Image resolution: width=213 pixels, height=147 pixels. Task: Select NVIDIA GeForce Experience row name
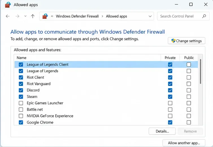(x=50, y=116)
